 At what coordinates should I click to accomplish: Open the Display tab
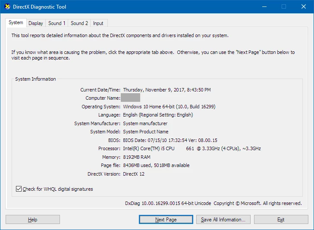(x=36, y=23)
